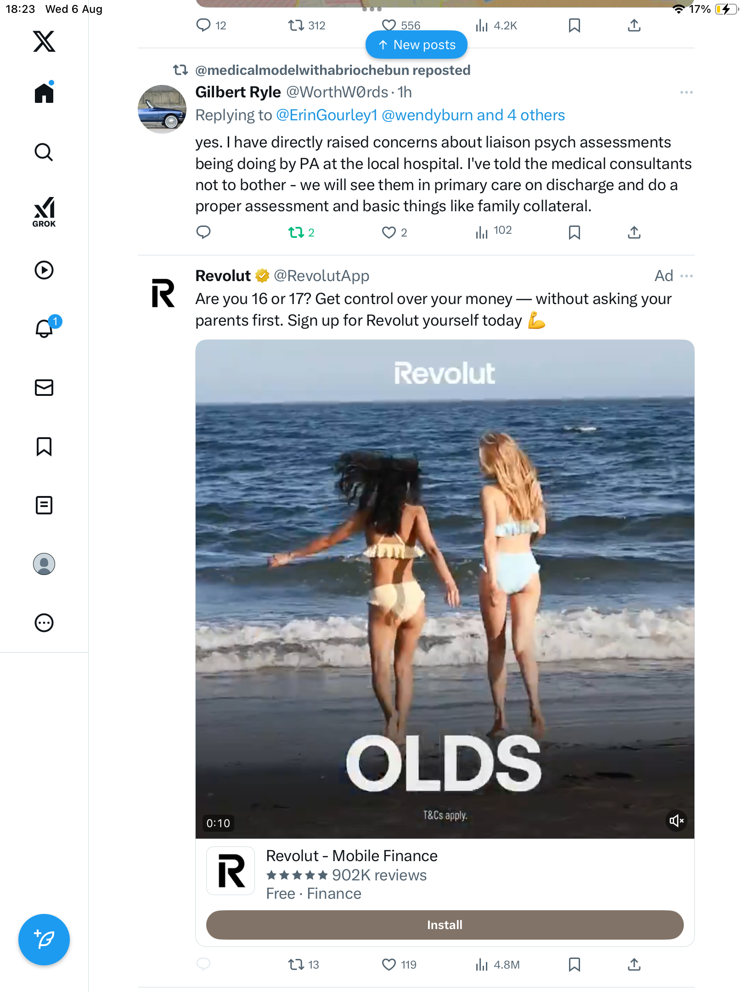Image resolution: width=744 pixels, height=992 pixels.
Task: Bookmark the Revolut ad post
Action: click(x=574, y=964)
